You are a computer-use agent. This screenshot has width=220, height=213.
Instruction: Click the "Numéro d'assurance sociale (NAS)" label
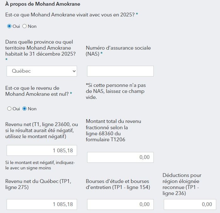(118, 51)
